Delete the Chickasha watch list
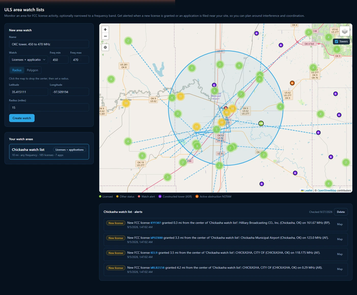This screenshot has height=295, width=357. click(341, 212)
